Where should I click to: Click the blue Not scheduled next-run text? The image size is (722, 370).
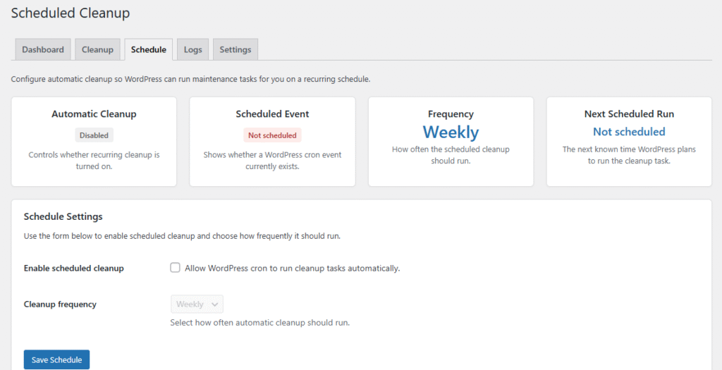[629, 132]
